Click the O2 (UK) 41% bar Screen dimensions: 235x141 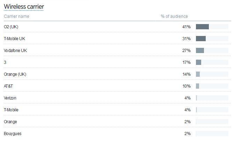click(212, 27)
